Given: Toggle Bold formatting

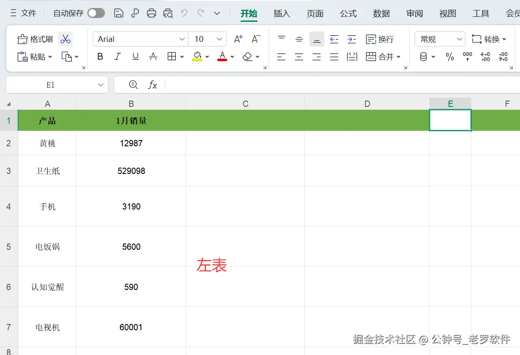Looking at the screenshot, I should pos(100,57).
